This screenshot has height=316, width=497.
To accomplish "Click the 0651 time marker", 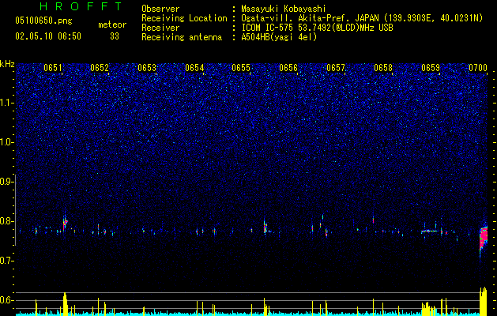I will coord(53,68).
